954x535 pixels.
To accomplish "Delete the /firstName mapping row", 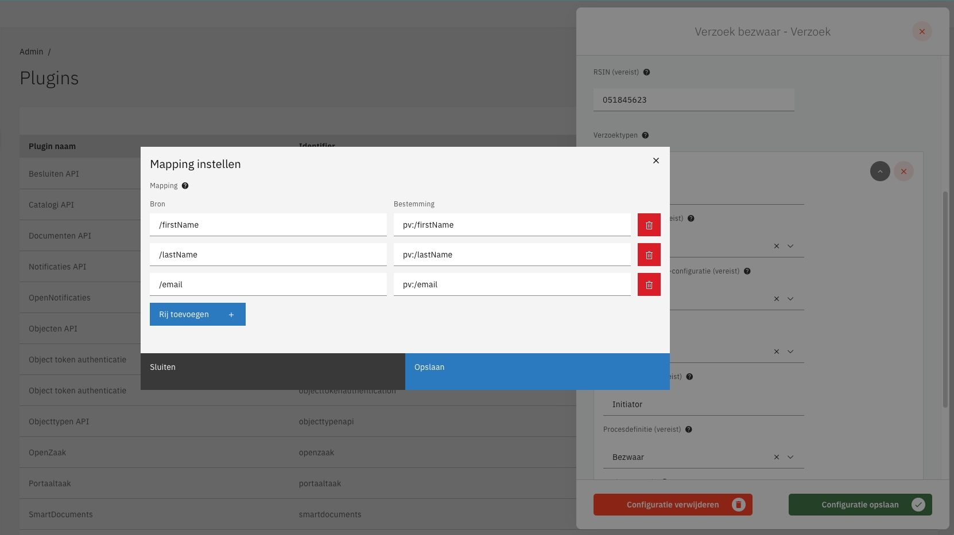I will 649,225.
